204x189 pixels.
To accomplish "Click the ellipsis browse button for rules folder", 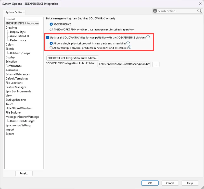I will point(156,65).
